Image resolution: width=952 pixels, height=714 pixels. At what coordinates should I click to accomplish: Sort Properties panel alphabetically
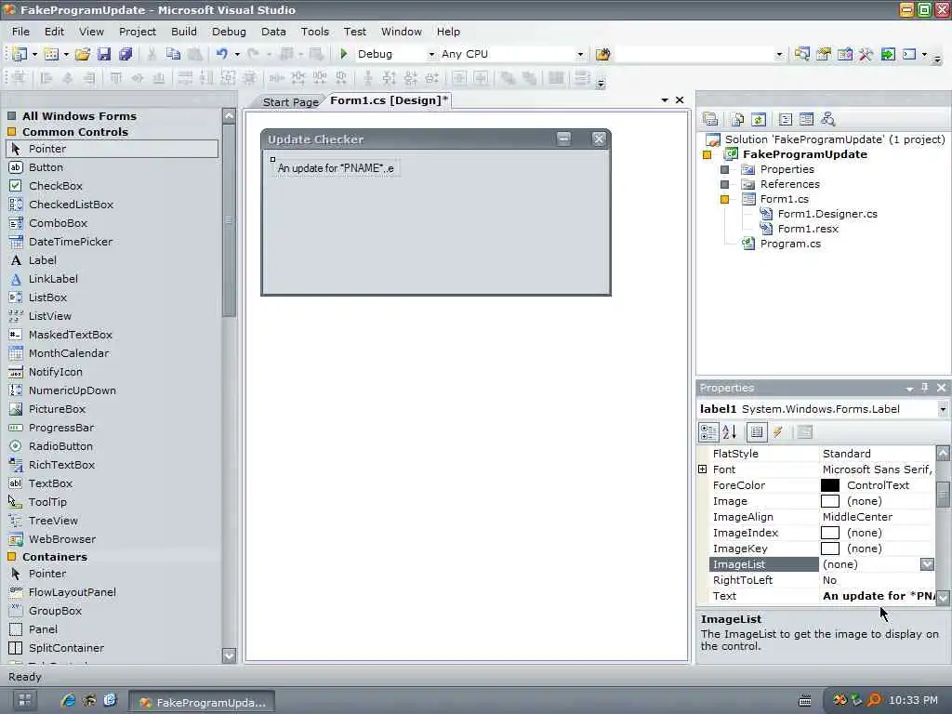pos(730,431)
